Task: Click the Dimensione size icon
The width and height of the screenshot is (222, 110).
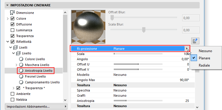Action: point(12,13)
